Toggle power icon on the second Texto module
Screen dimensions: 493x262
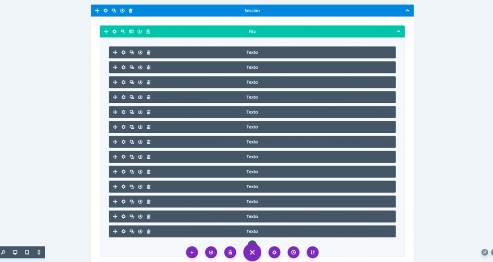[x=140, y=68]
